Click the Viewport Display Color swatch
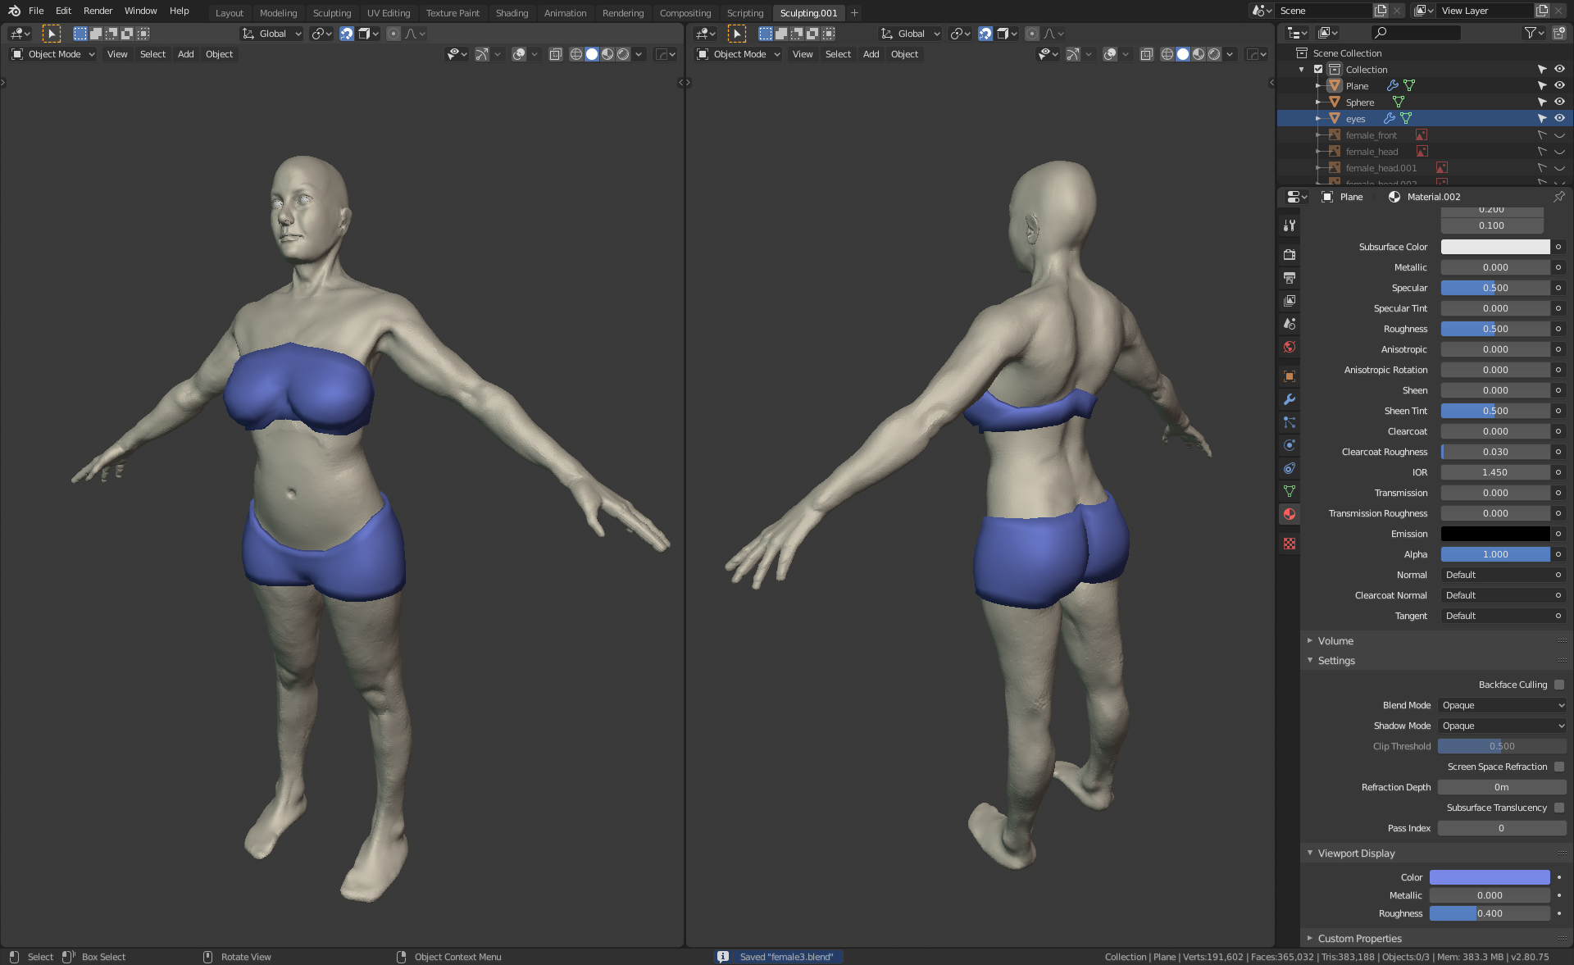 pyautogui.click(x=1489, y=877)
